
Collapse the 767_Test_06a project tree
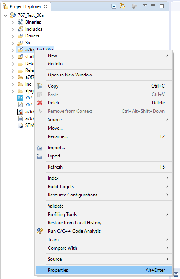coord(5,16)
